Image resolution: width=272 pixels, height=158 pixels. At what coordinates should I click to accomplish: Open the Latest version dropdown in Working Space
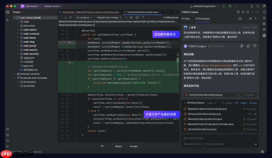point(211,103)
